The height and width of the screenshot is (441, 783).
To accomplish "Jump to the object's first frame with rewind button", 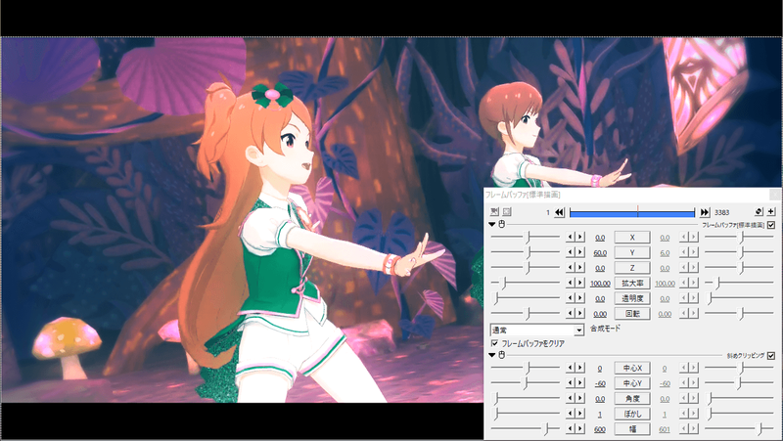I will 559,212.
